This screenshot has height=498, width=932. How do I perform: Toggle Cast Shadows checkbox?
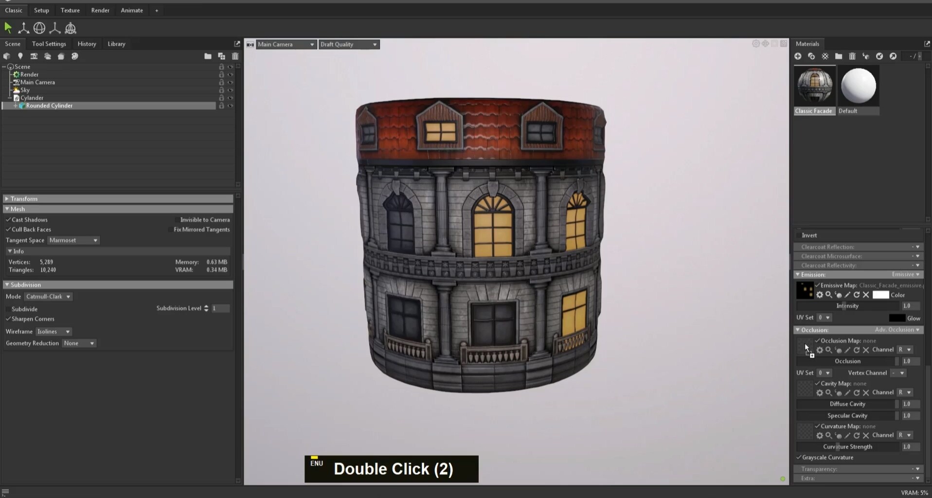click(x=8, y=220)
